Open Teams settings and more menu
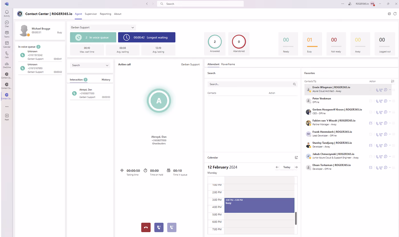Screen dimensions: 399x237 coord(343,4)
